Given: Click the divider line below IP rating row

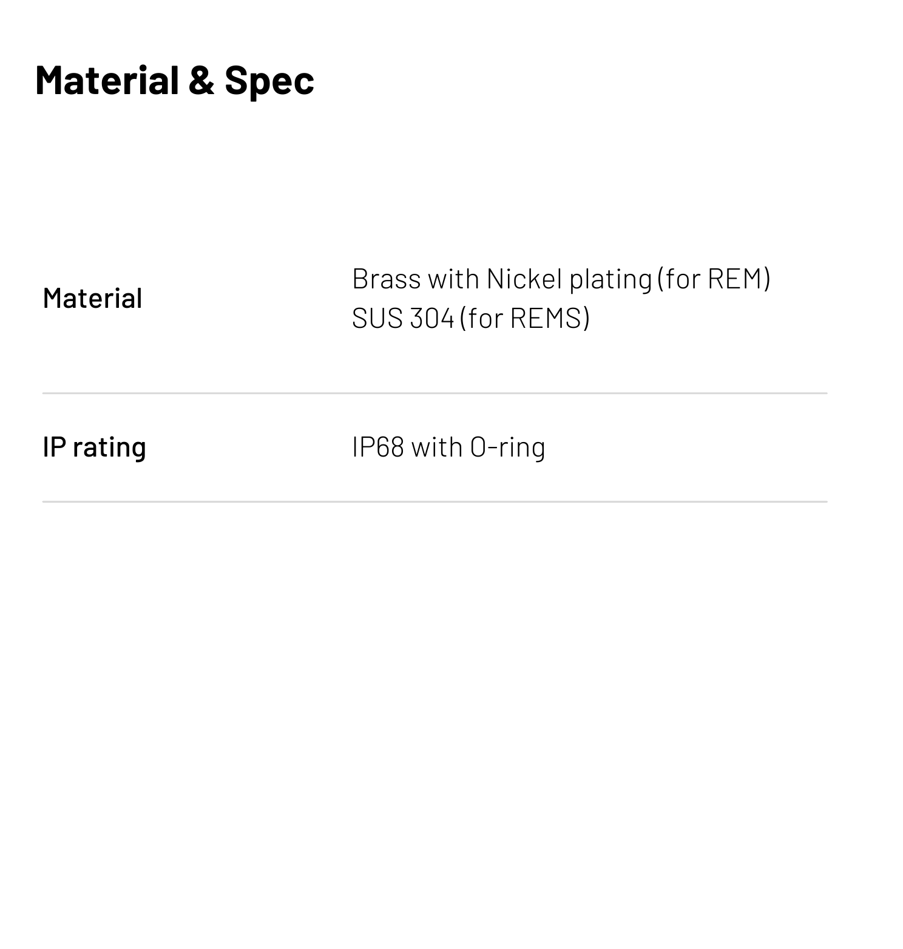Looking at the screenshot, I should [x=435, y=502].
